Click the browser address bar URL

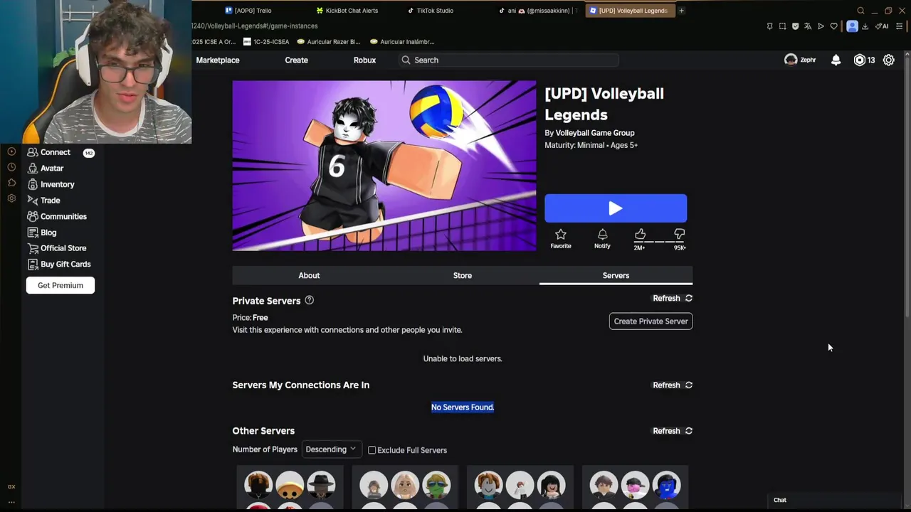pos(255,26)
